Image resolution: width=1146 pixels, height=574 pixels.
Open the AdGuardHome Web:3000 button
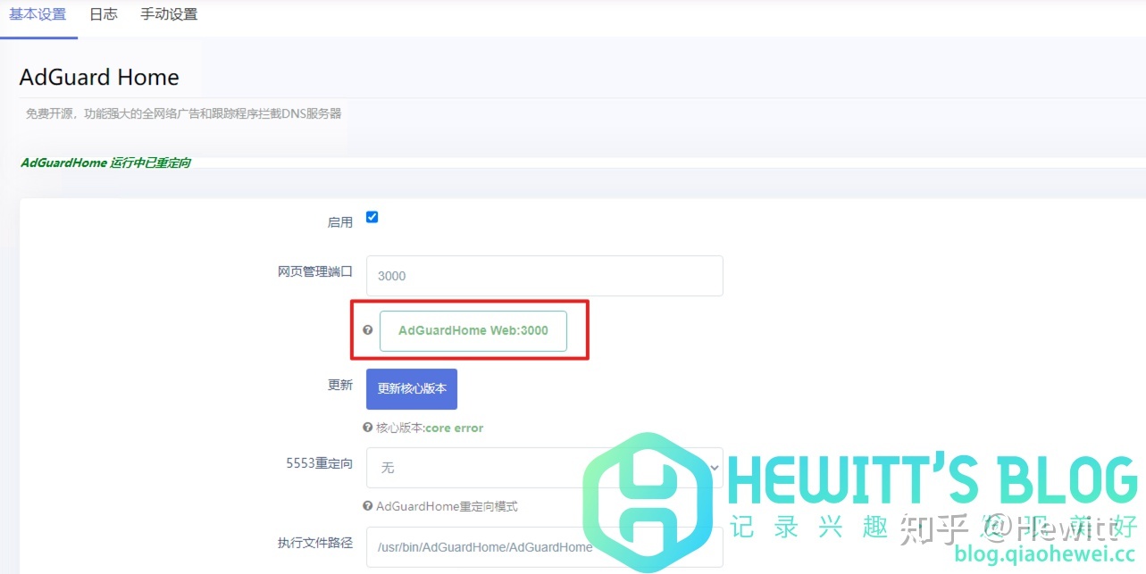[x=473, y=330]
